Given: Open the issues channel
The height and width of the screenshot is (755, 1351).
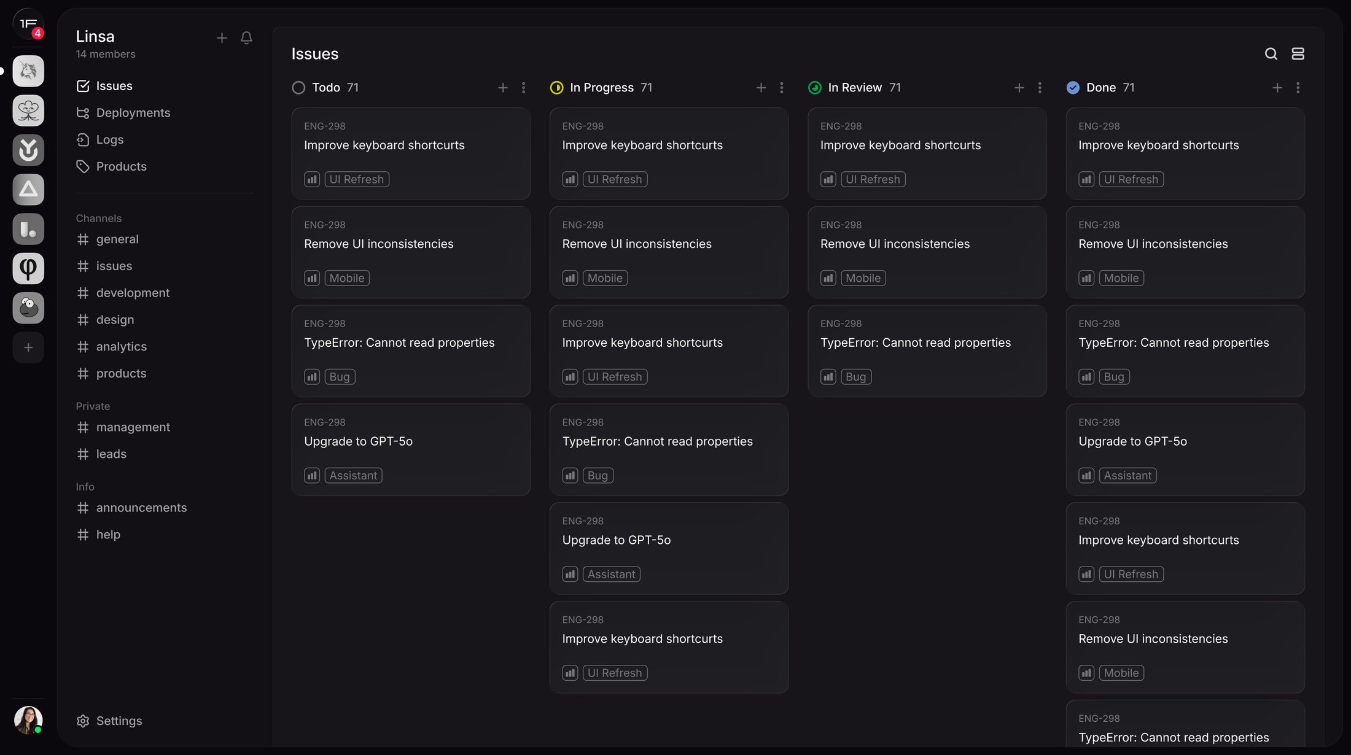Looking at the screenshot, I should [x=104, y=266].
